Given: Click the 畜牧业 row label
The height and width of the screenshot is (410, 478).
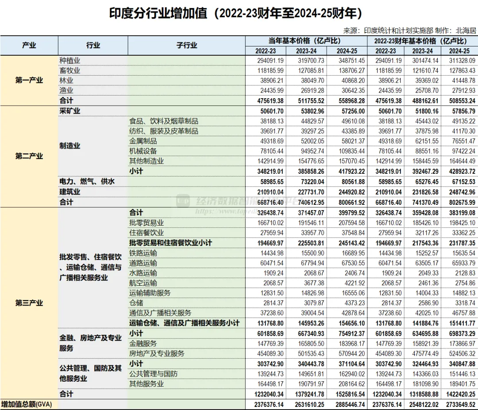Looking at the screenshot, I should pos(70,71).
